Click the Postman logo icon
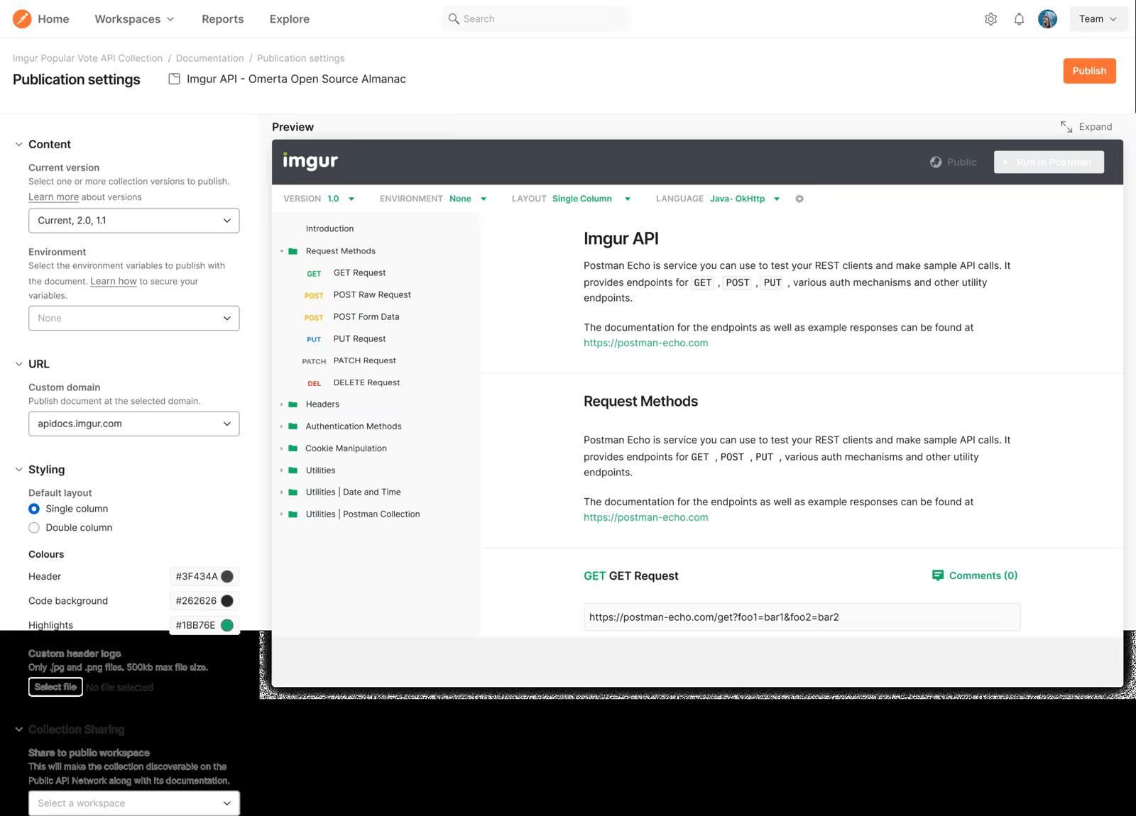 coord(22,19)
